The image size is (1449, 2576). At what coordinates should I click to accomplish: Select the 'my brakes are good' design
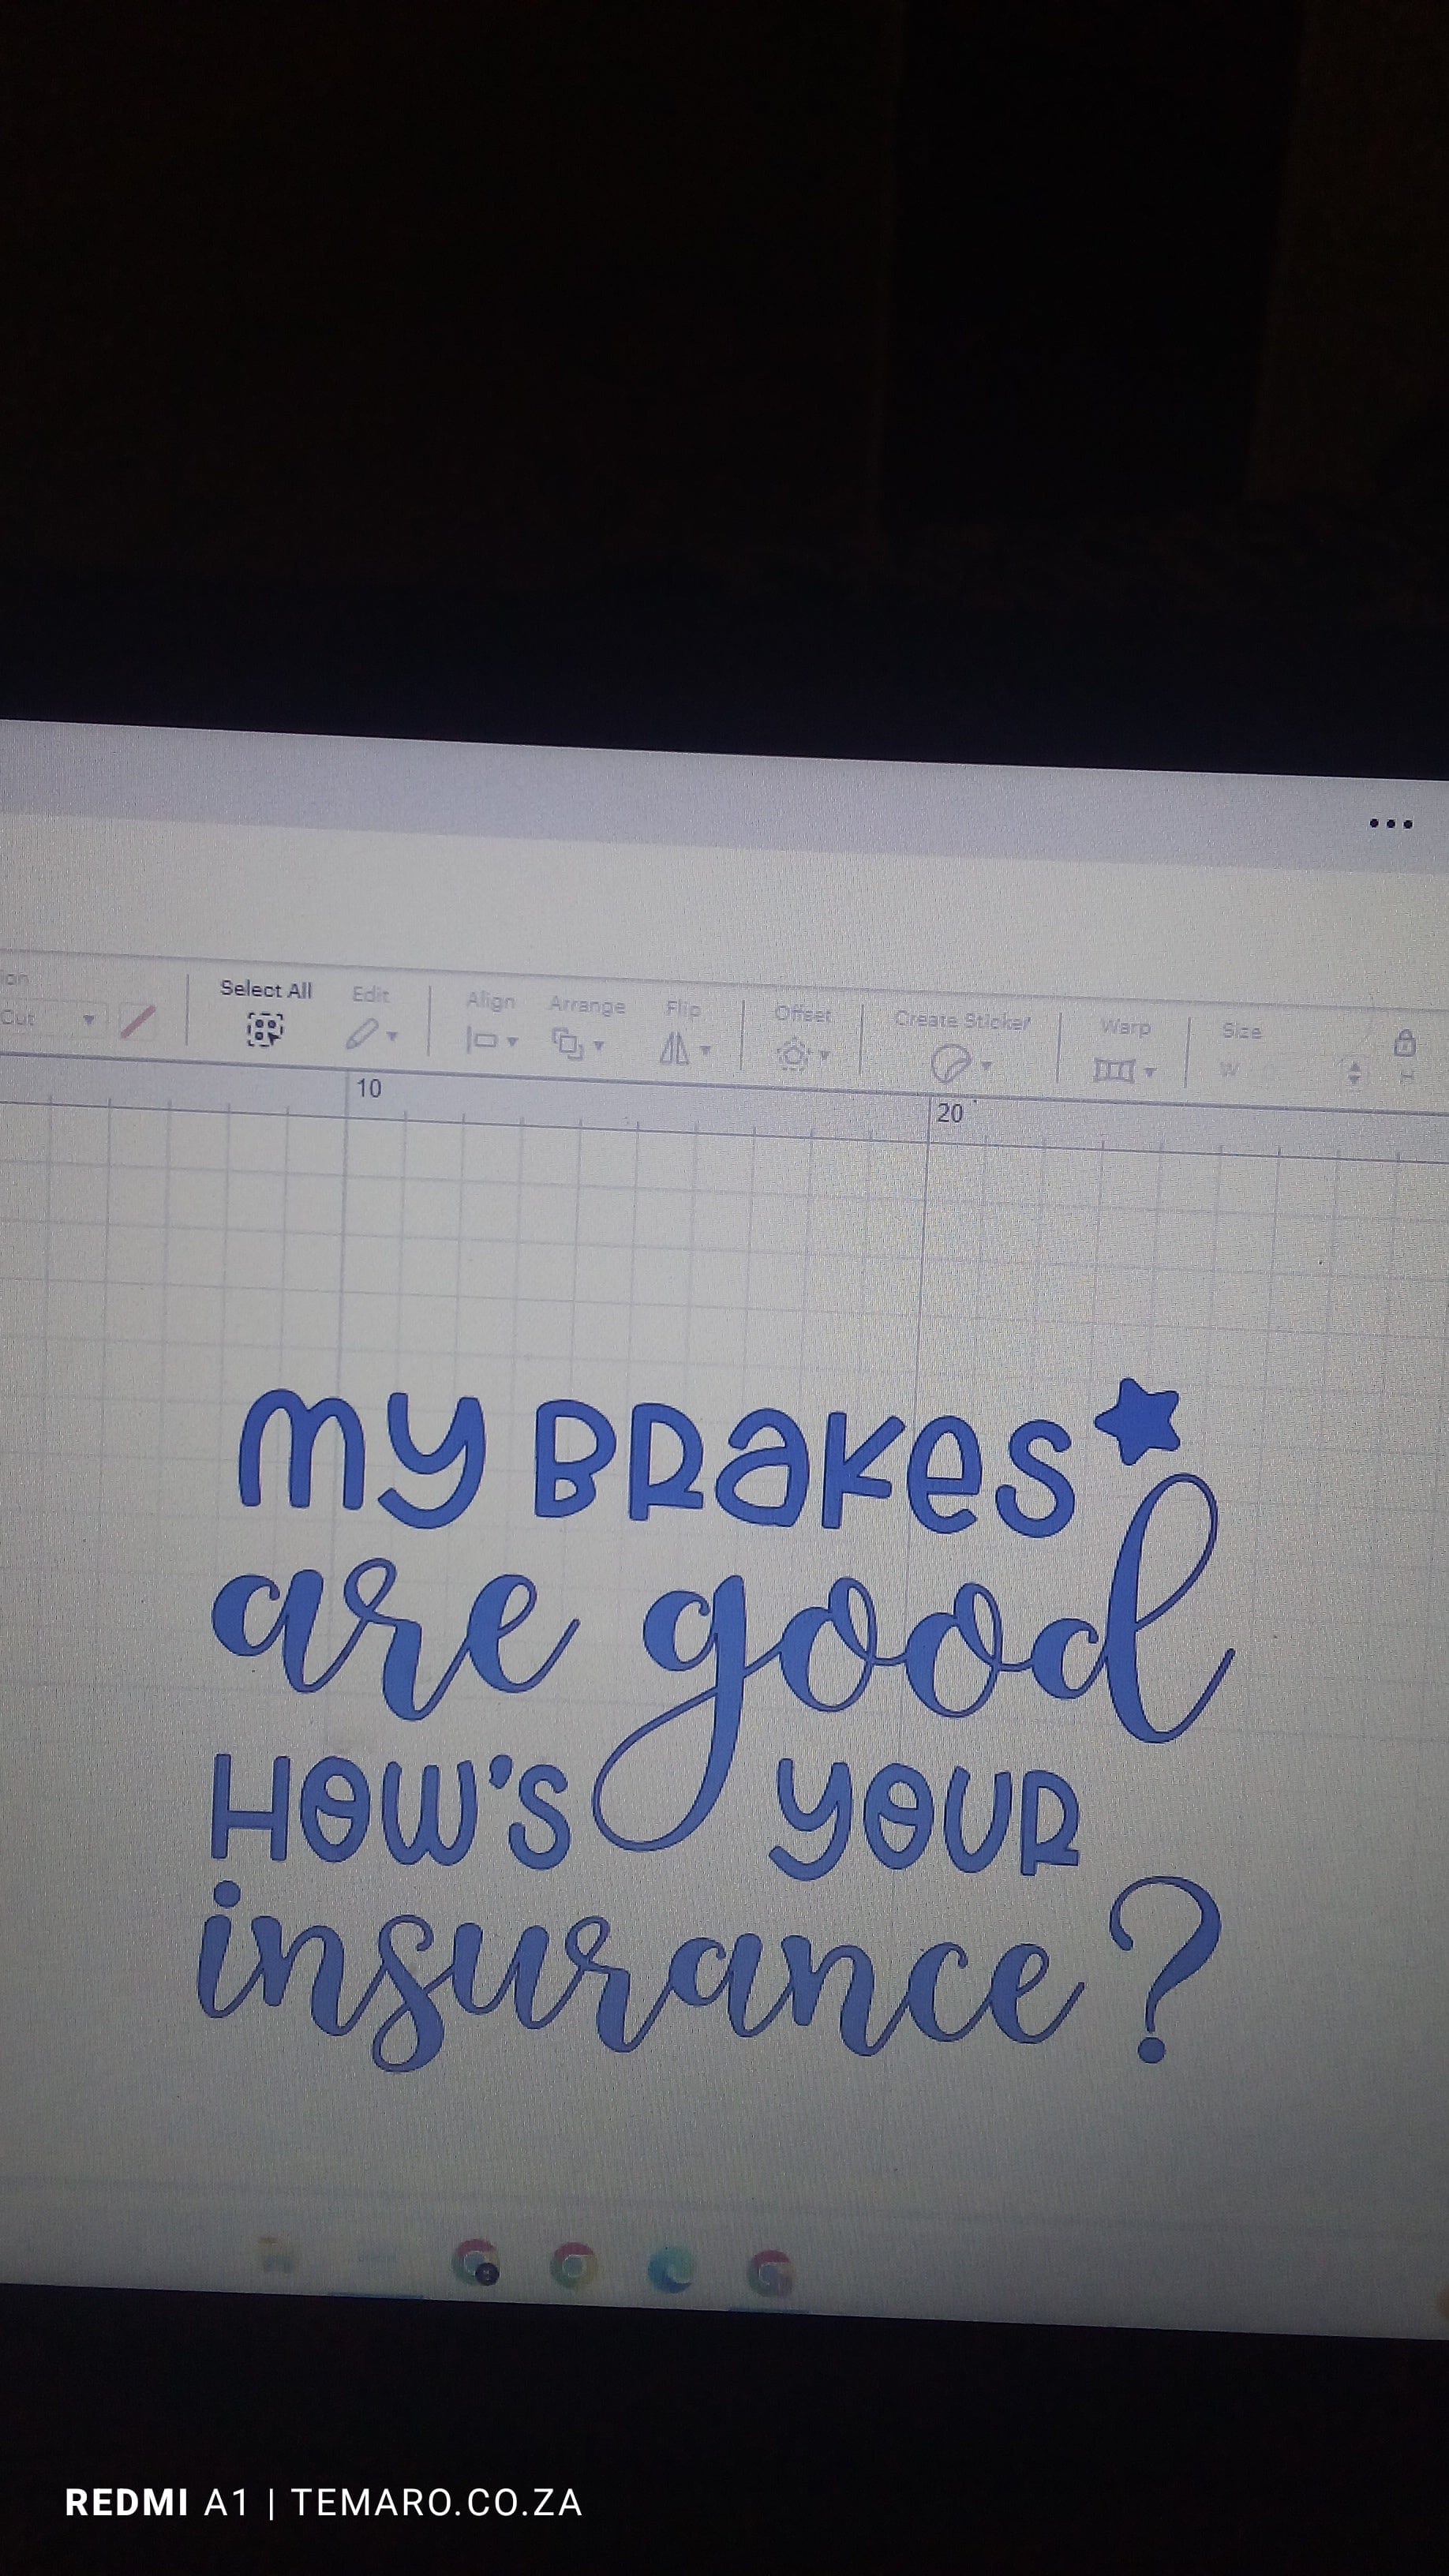(x=715, y=1725)
